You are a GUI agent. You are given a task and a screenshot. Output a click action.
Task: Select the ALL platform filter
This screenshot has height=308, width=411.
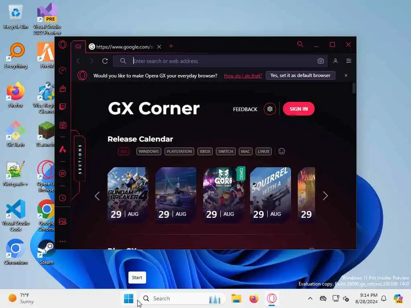pos(124,151)
